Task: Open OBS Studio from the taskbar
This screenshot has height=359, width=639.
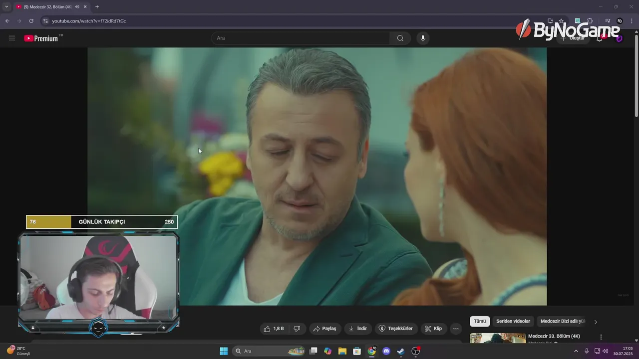Action: [x=415, y=351]
